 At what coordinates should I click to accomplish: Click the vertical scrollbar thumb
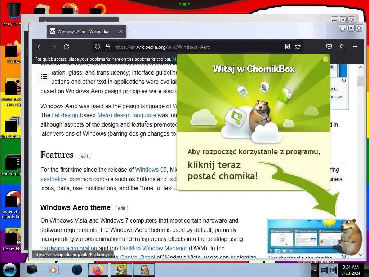[x=360, y=81]
